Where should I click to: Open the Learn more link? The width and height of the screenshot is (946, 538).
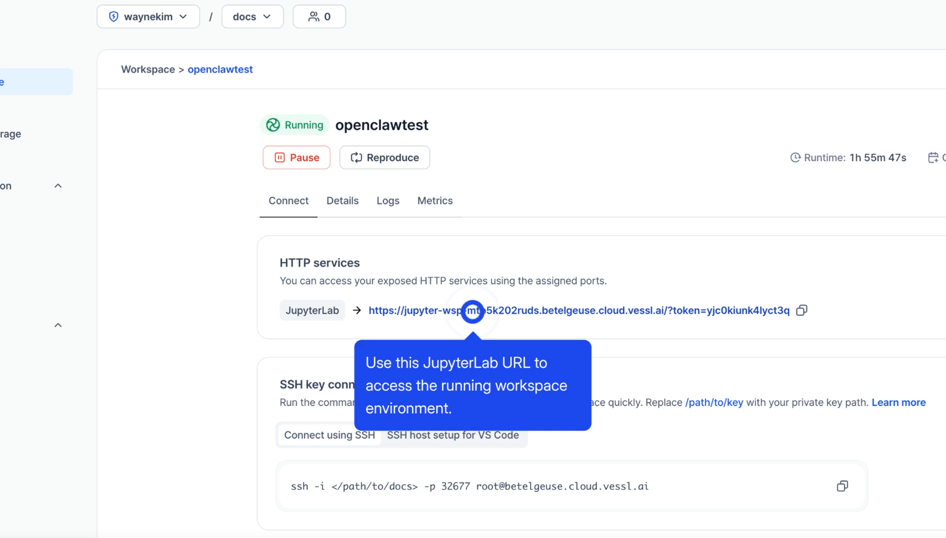point(899,402)
